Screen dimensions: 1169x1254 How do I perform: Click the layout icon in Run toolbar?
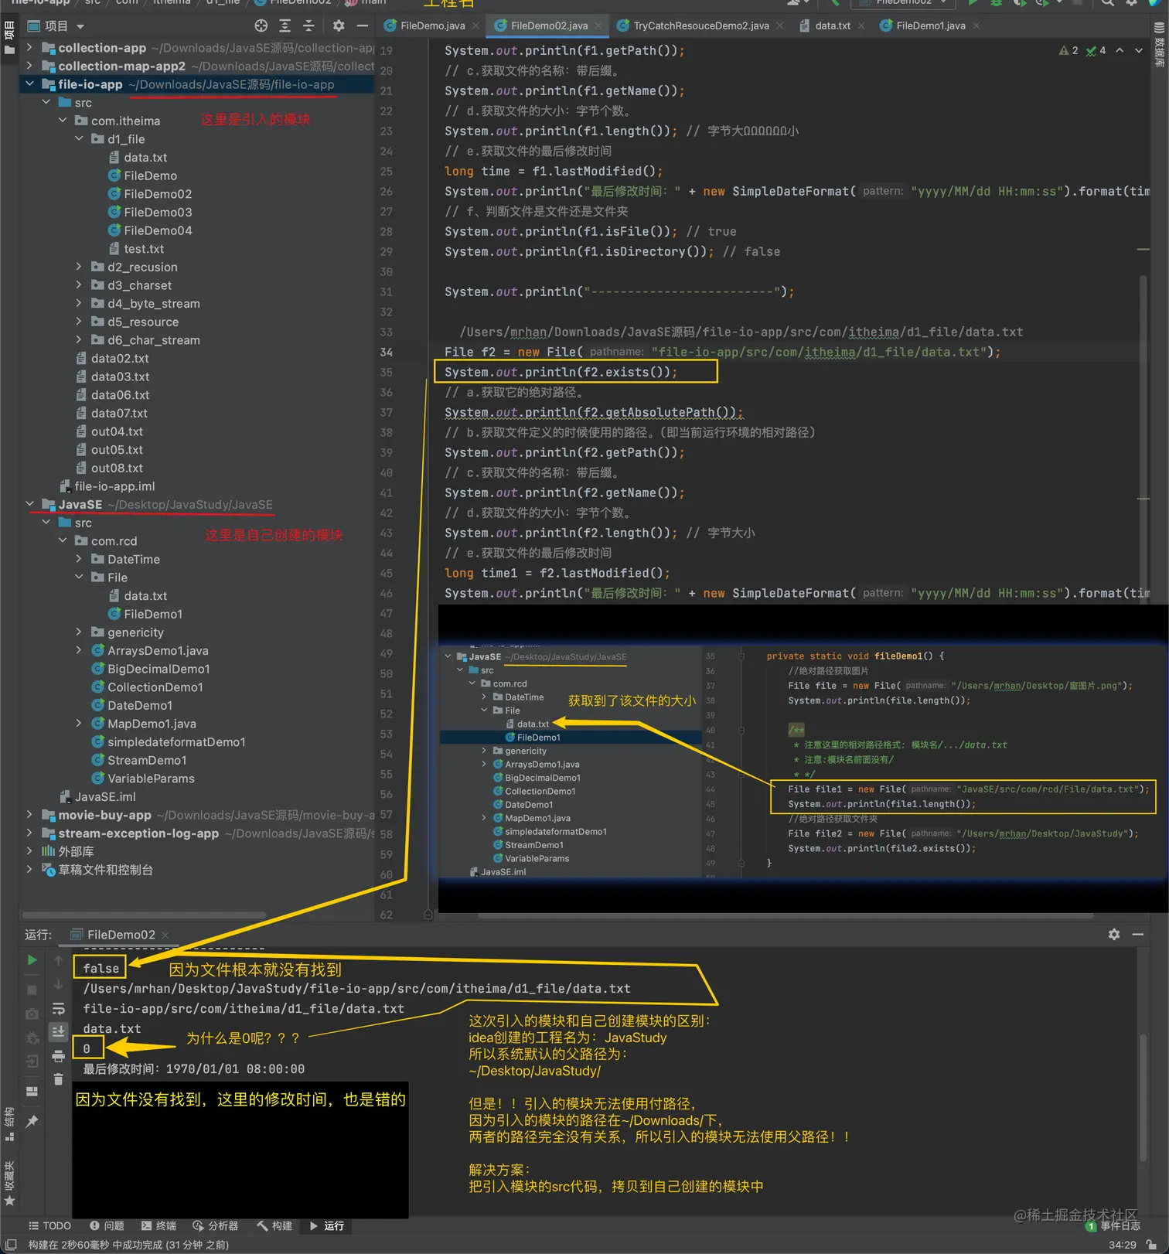point(32,1091)
